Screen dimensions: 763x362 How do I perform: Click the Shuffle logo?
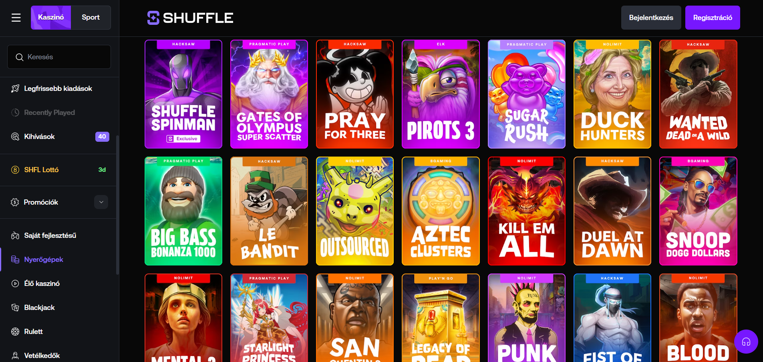tap(190, 18)
